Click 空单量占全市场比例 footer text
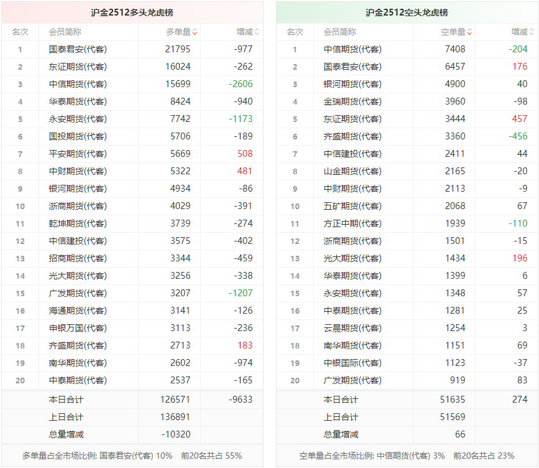Viewport: 539px width, 468px height. click(x=407, y=456)
